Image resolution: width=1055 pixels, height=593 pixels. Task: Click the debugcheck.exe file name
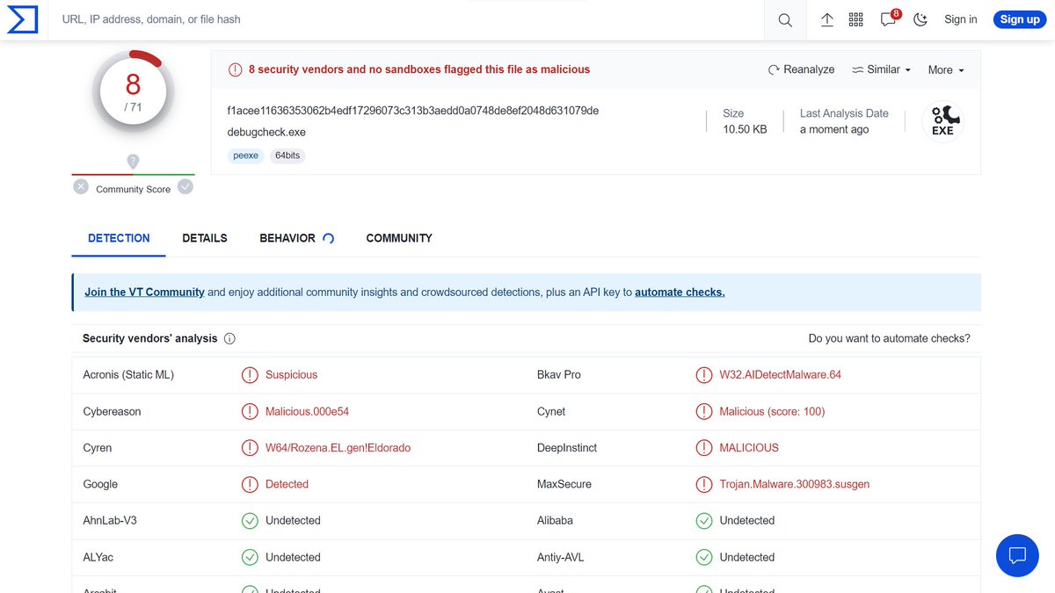click(266, 133)
